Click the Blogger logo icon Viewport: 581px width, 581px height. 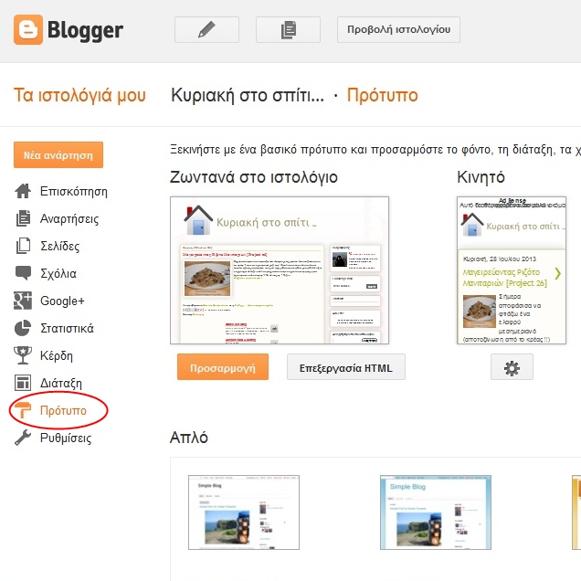click(x=28, y=29)
